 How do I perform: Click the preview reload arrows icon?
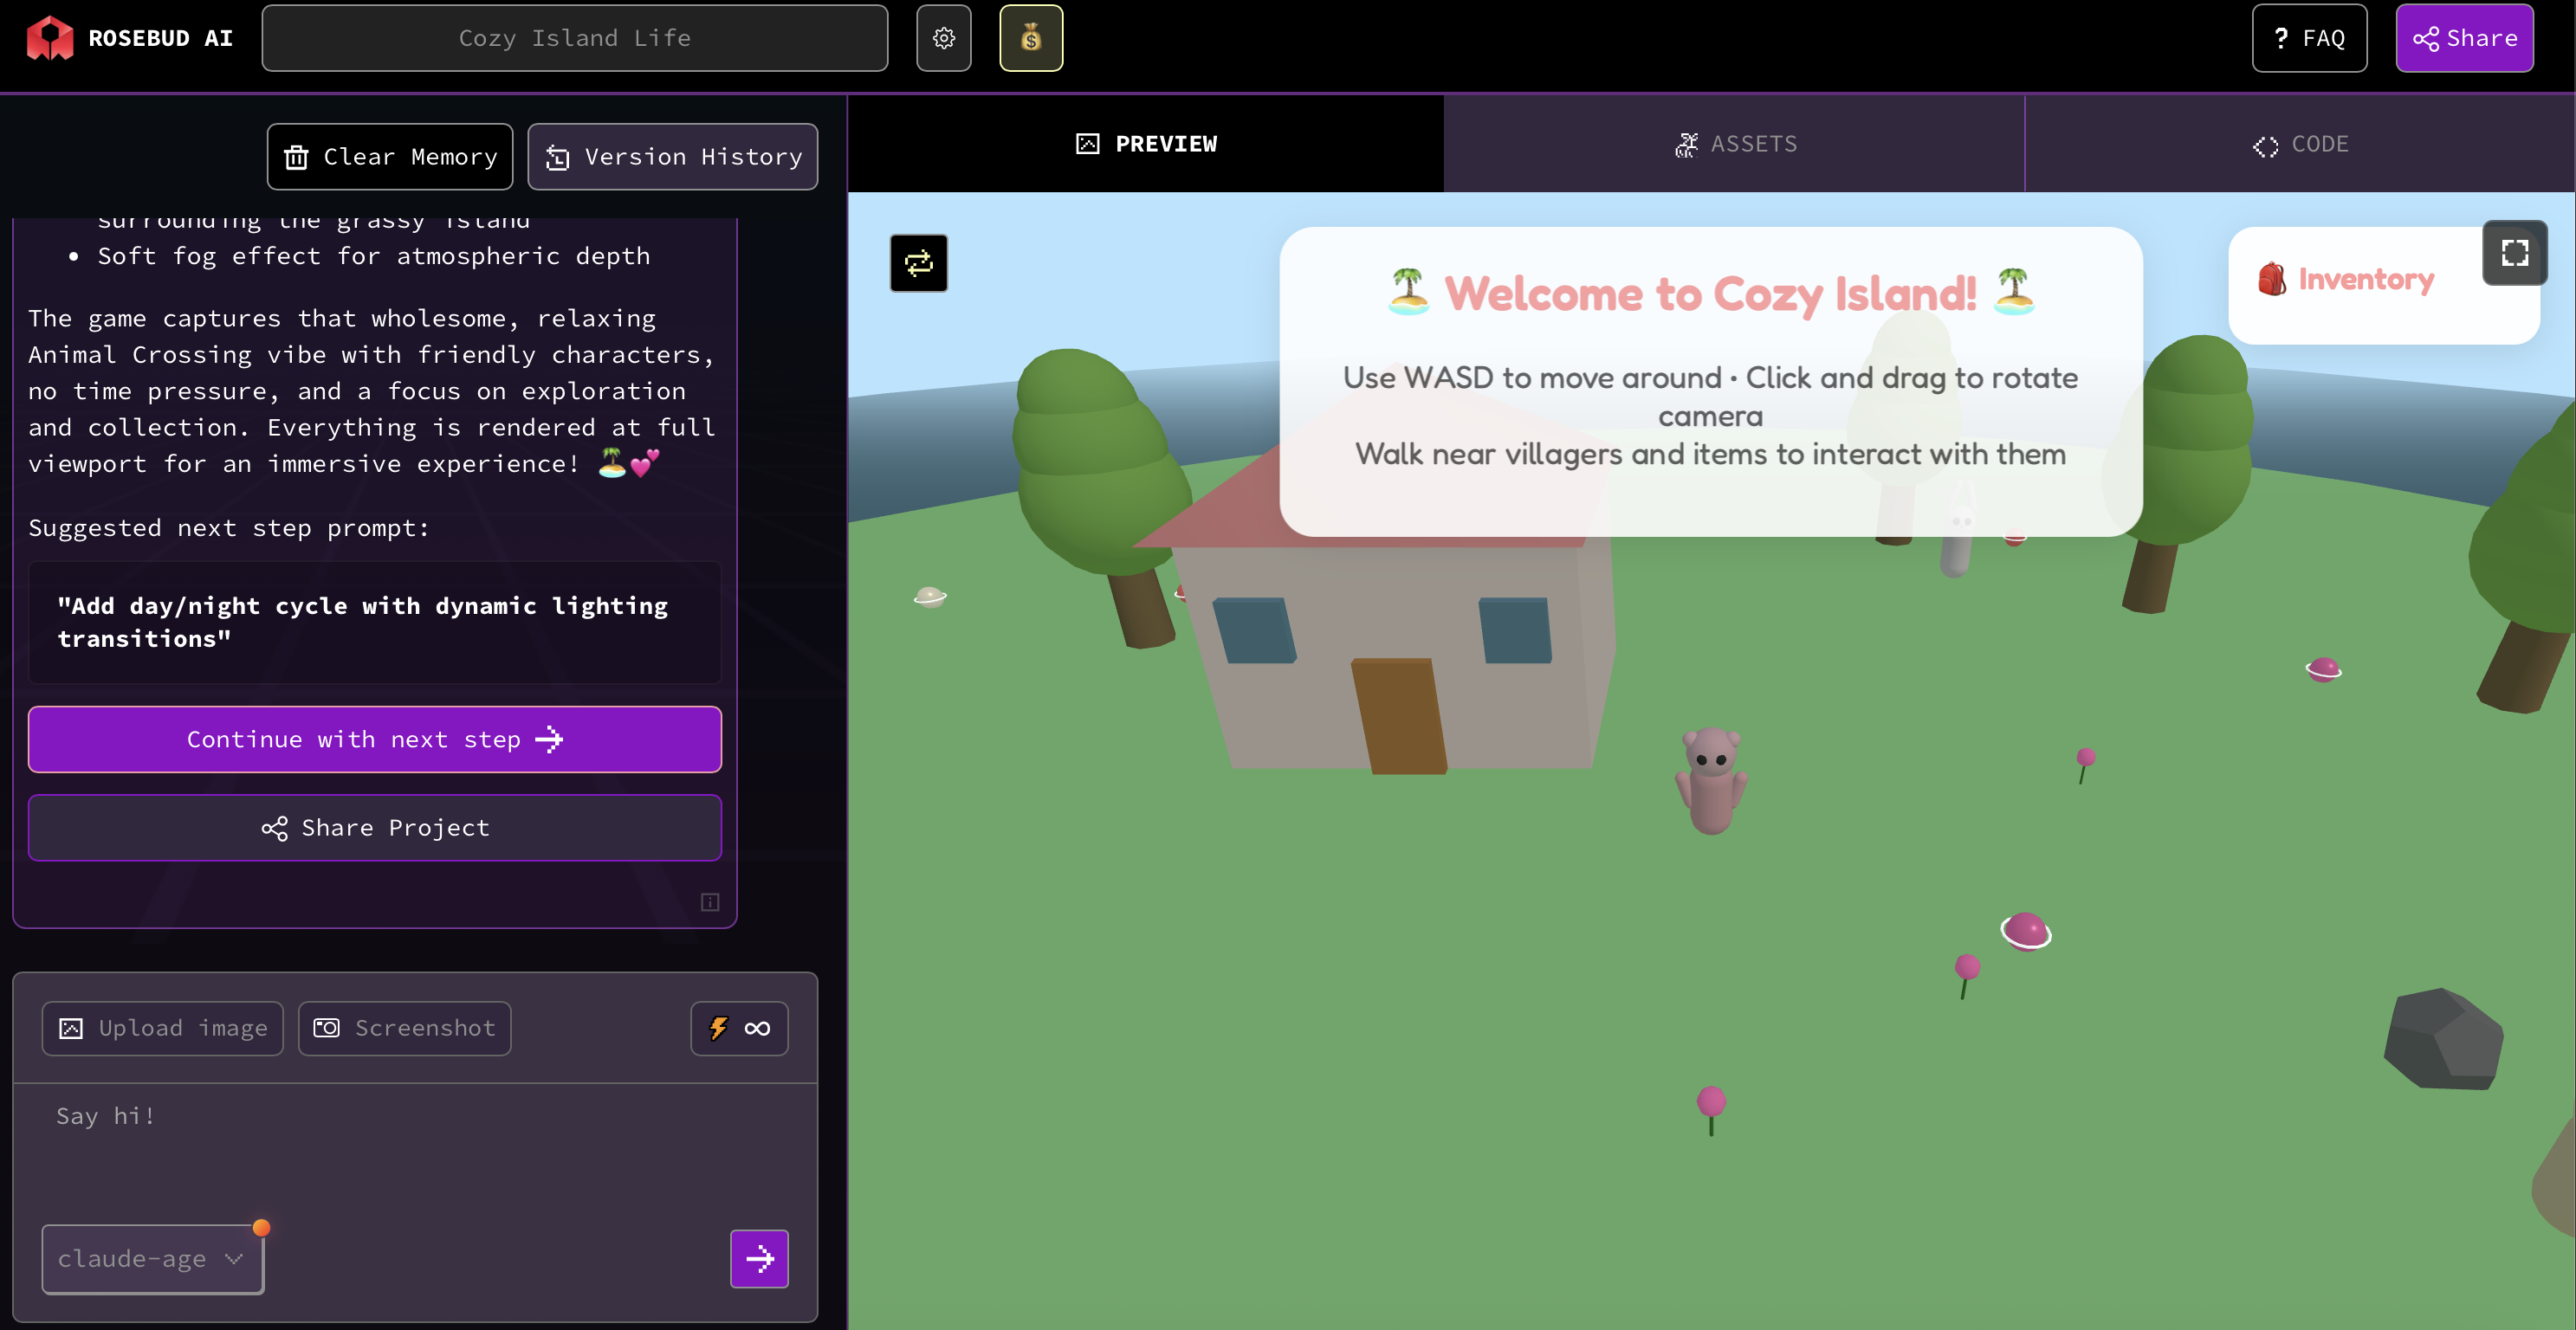(x=918, y=263)
